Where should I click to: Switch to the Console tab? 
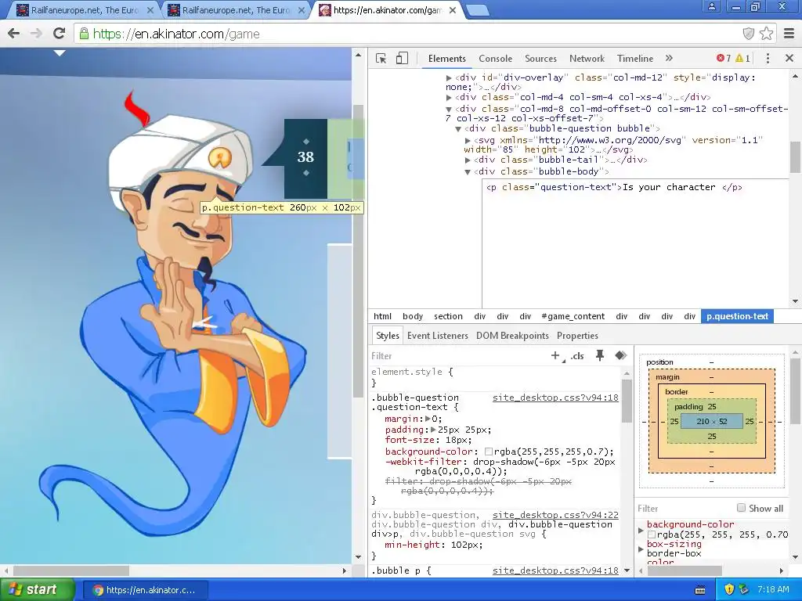coord(495,58)
